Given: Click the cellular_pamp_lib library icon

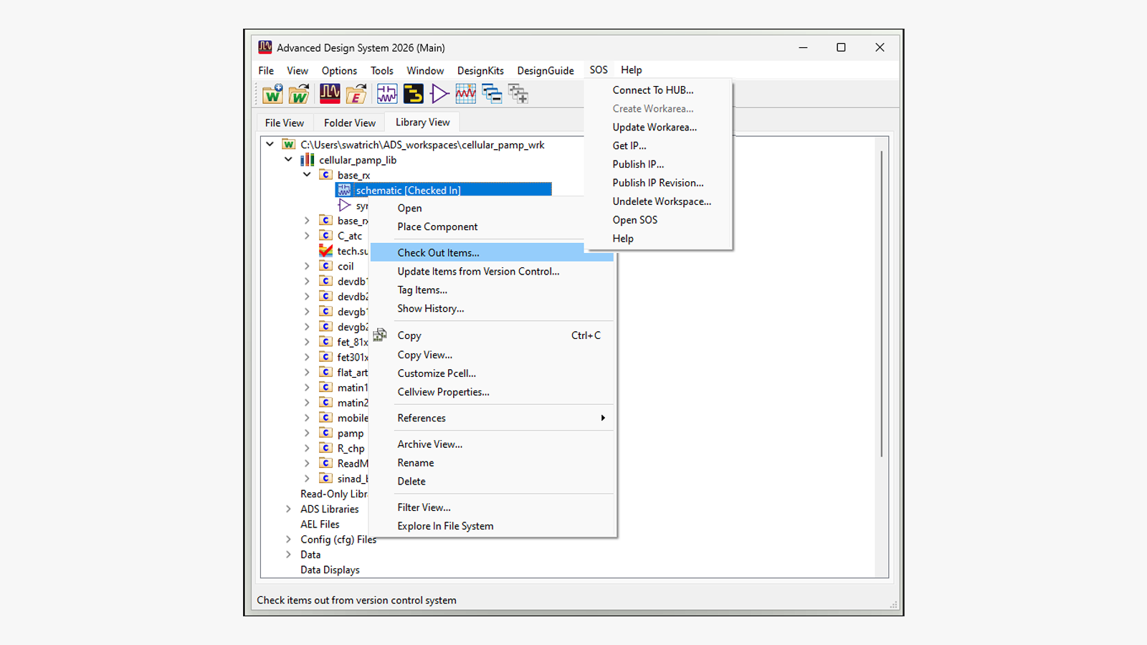Looking at the screenshot, I should 307,160.
